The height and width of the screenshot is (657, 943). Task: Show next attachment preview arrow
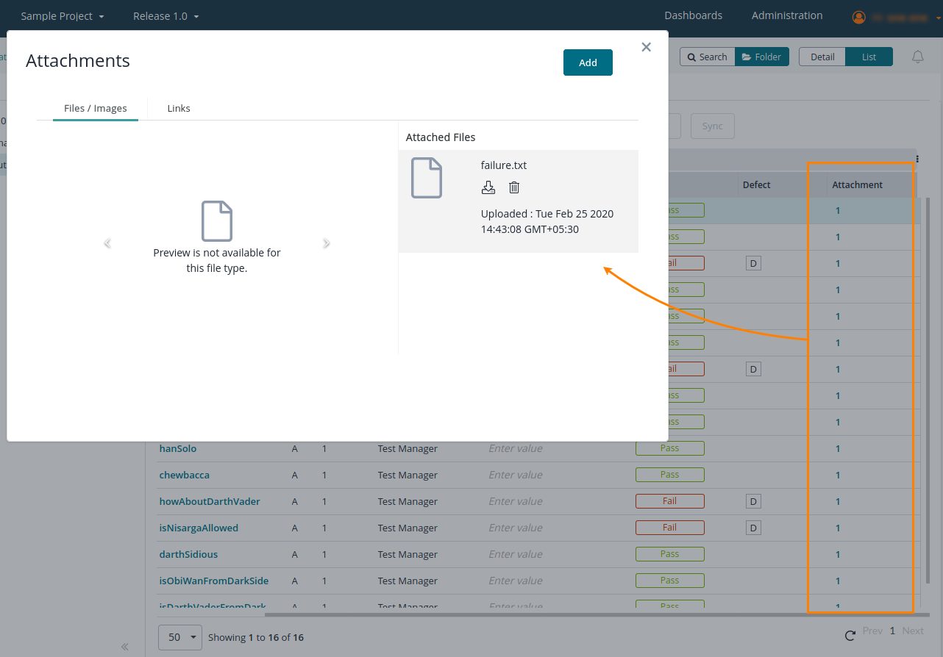(x=327, y=243)
